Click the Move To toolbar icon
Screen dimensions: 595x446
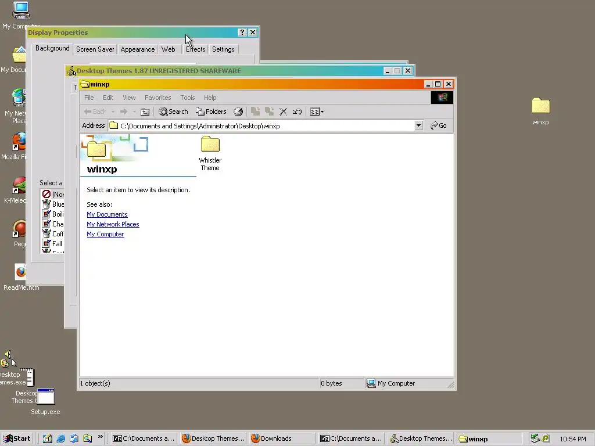(256, 111)
